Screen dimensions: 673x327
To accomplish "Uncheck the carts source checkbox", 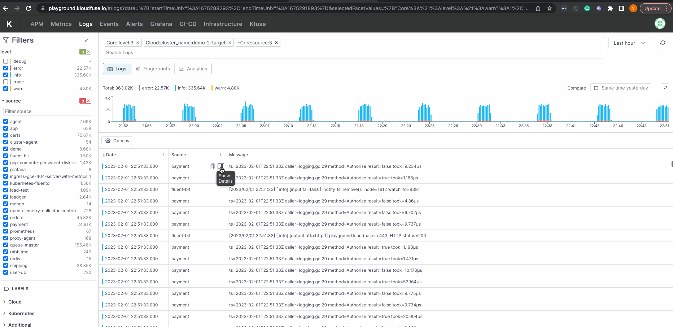I will [x=6, y=135].
